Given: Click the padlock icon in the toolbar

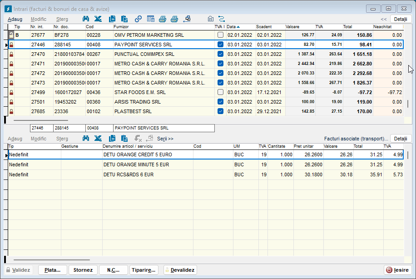Looking at the screenshot, I should click(x=210, y=19).
